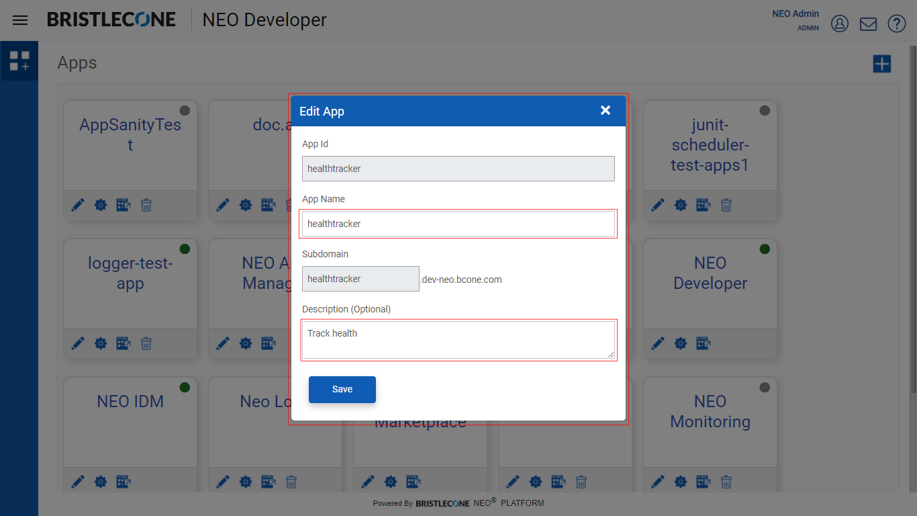Launch Marketplace via open-app icon
This screenshot has height=516, width=917.
point(414,482)
